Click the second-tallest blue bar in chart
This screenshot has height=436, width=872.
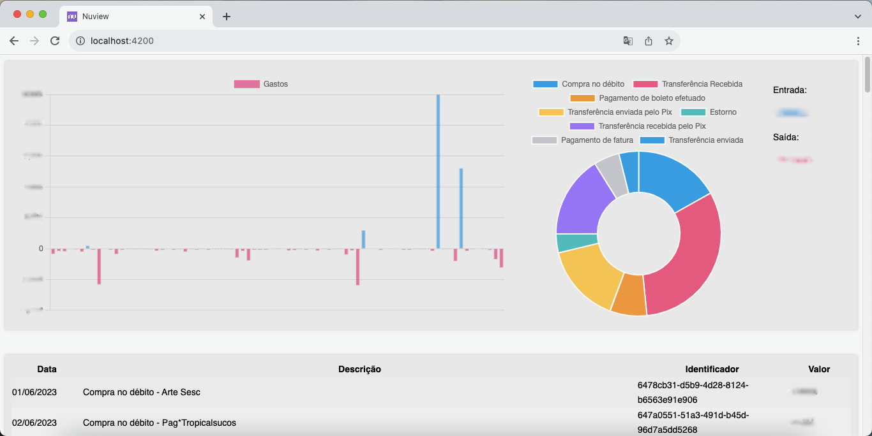(x=461, y=208)
